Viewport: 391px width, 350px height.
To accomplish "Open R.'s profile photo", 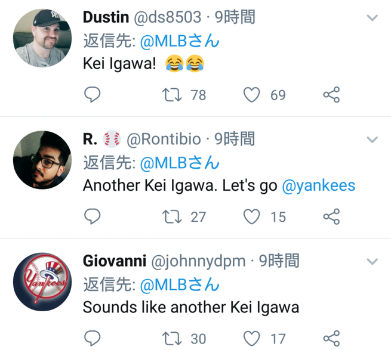I will 42,160.
